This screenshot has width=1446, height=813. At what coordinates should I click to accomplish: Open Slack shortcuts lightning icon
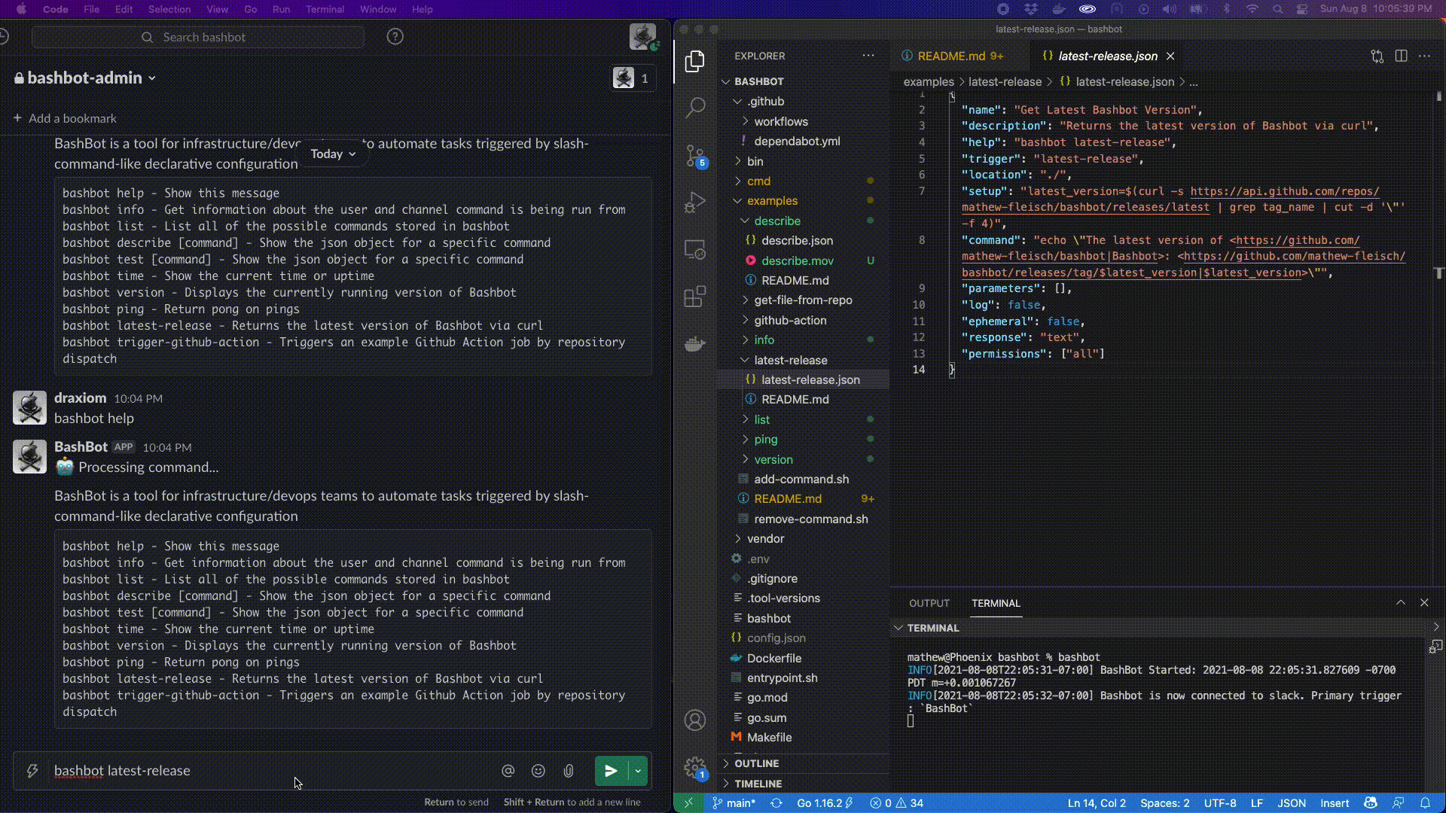click(x=32, y=771)
